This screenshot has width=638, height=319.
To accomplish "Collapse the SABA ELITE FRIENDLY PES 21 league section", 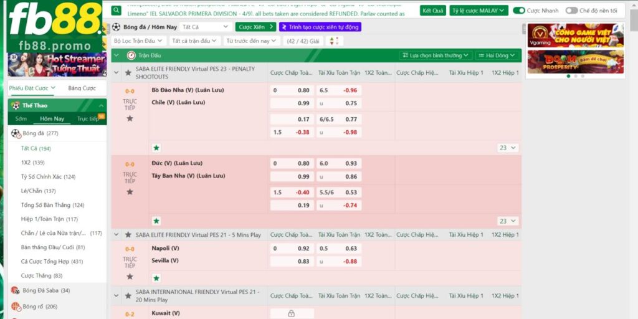I will [117, 235].
